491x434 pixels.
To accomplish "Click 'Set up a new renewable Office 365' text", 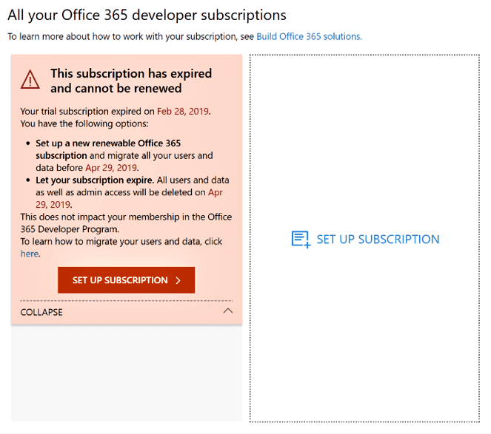I will [x=108, y=143].
